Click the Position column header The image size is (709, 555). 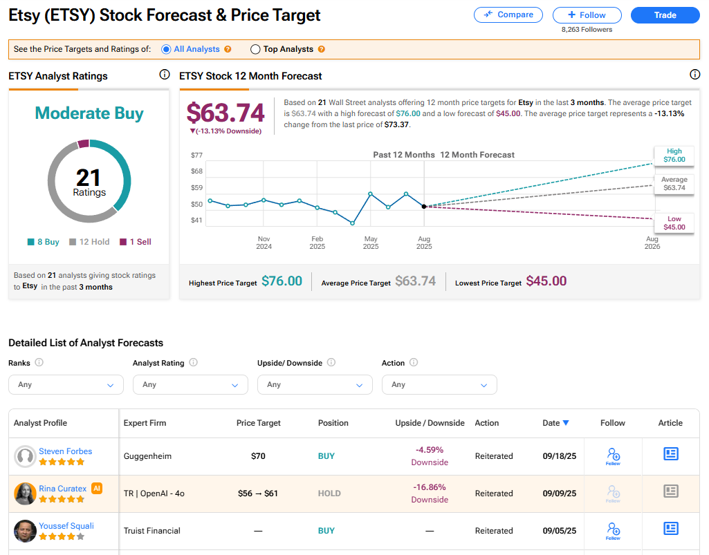(333, 423)
